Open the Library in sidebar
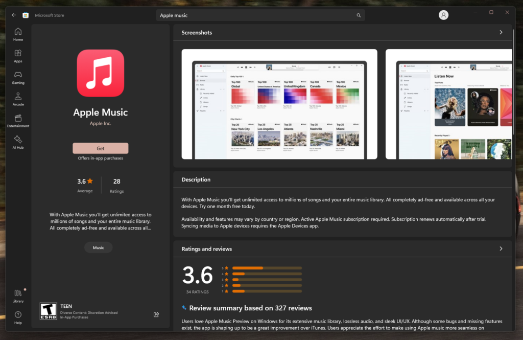This screenshot has height=340, width=523. coord(18,296)
